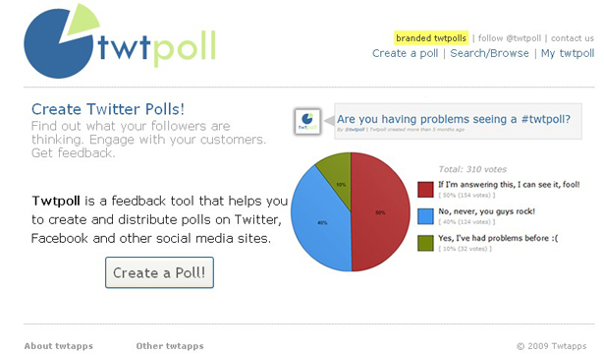604x355 pixels.
Task: Click the @twtpoll author link under question
Action: click(355, 130)
